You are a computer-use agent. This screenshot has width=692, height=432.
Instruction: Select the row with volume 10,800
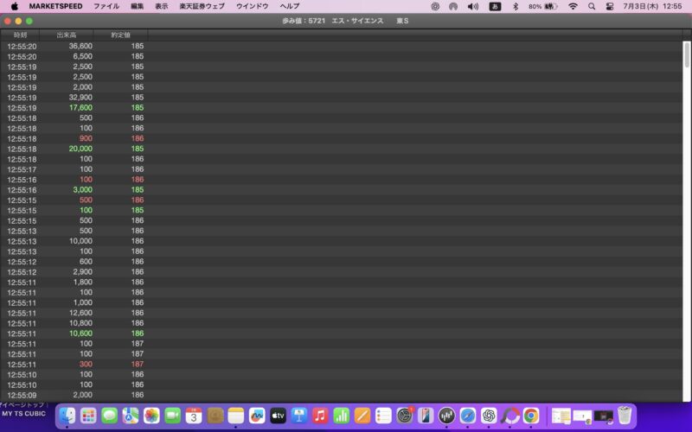[x=341, y=323]
